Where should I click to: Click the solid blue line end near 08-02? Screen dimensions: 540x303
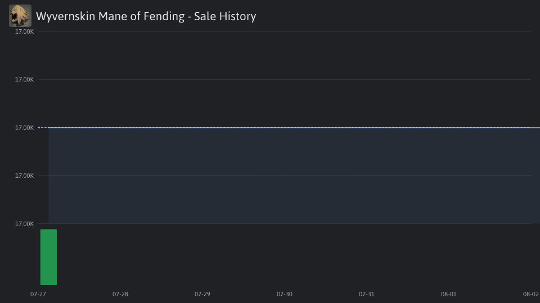pos(535,127)
